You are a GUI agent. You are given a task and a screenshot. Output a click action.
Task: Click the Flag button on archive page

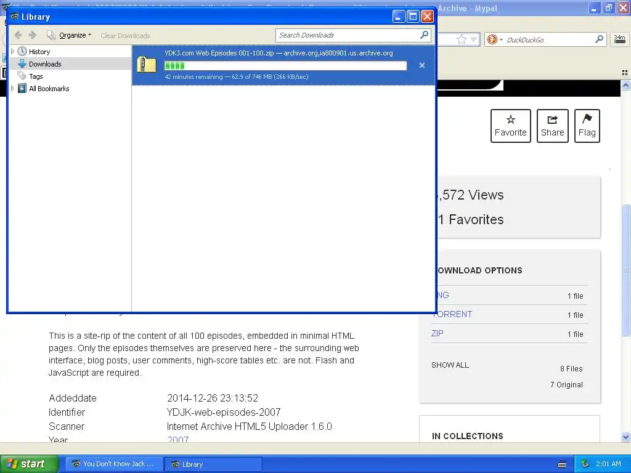[587, 126]
